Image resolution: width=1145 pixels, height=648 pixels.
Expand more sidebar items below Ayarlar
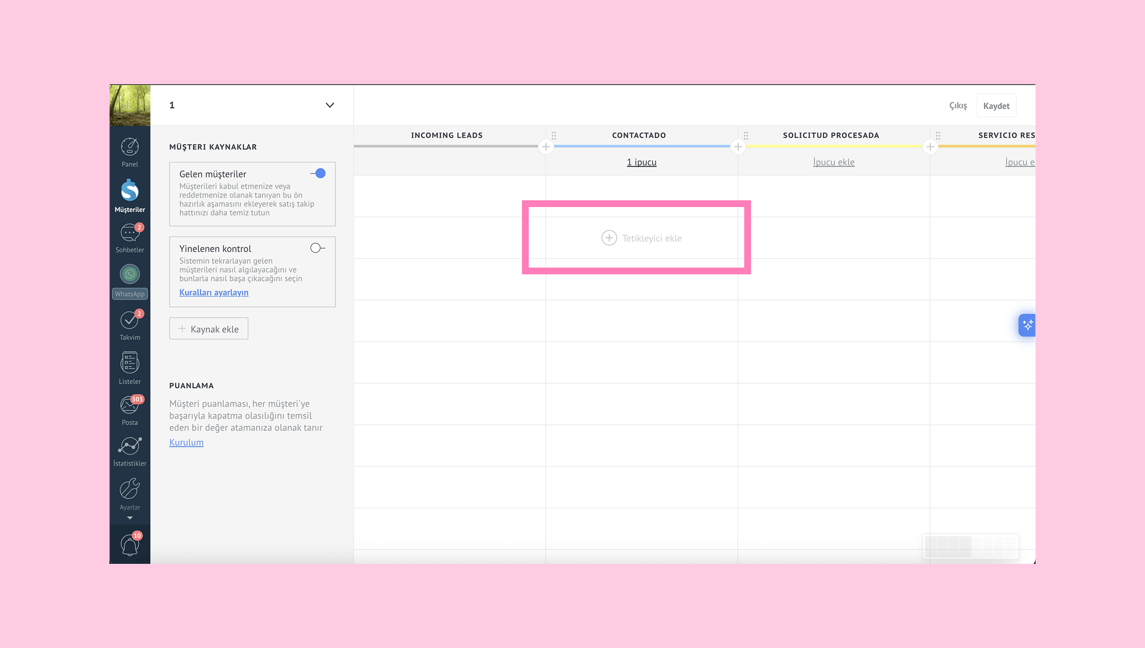click(130, 518)
